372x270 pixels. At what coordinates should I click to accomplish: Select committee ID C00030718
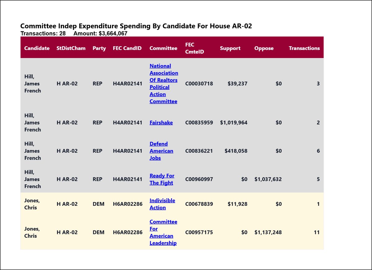click(199, 83)
